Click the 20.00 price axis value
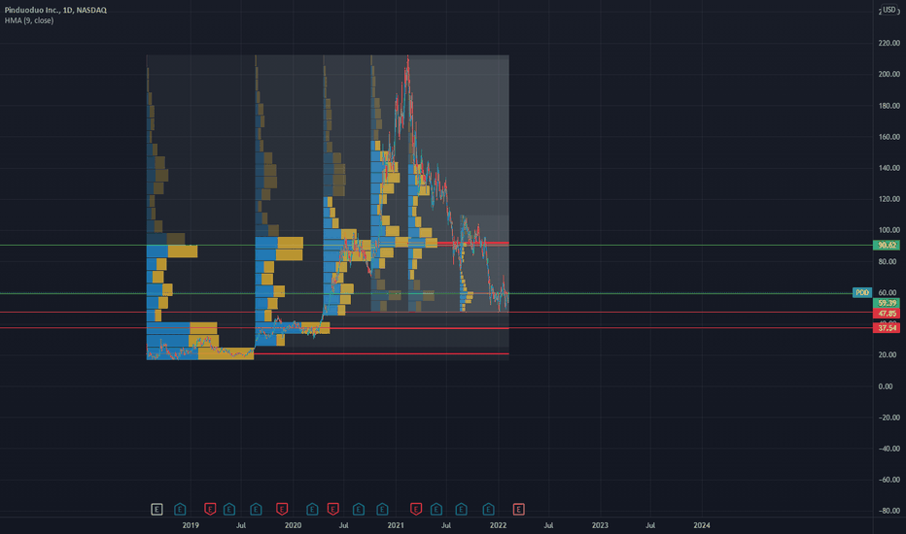This screenshot has width=906, height=534. (889, 355)
